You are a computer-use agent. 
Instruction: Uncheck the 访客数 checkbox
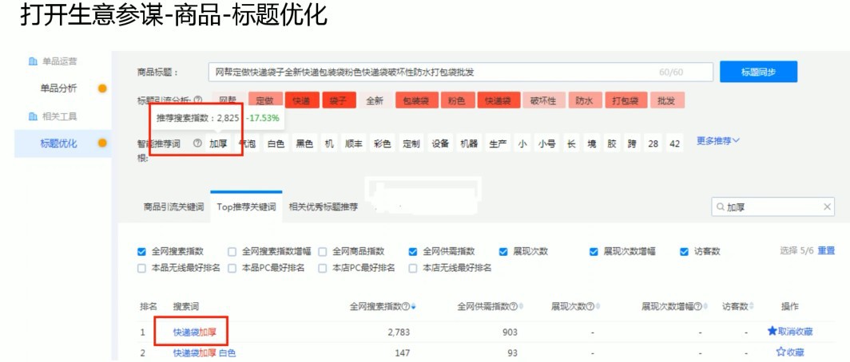click(685, 251)
